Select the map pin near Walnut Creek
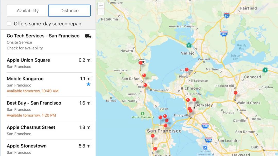 pos(235,93)
